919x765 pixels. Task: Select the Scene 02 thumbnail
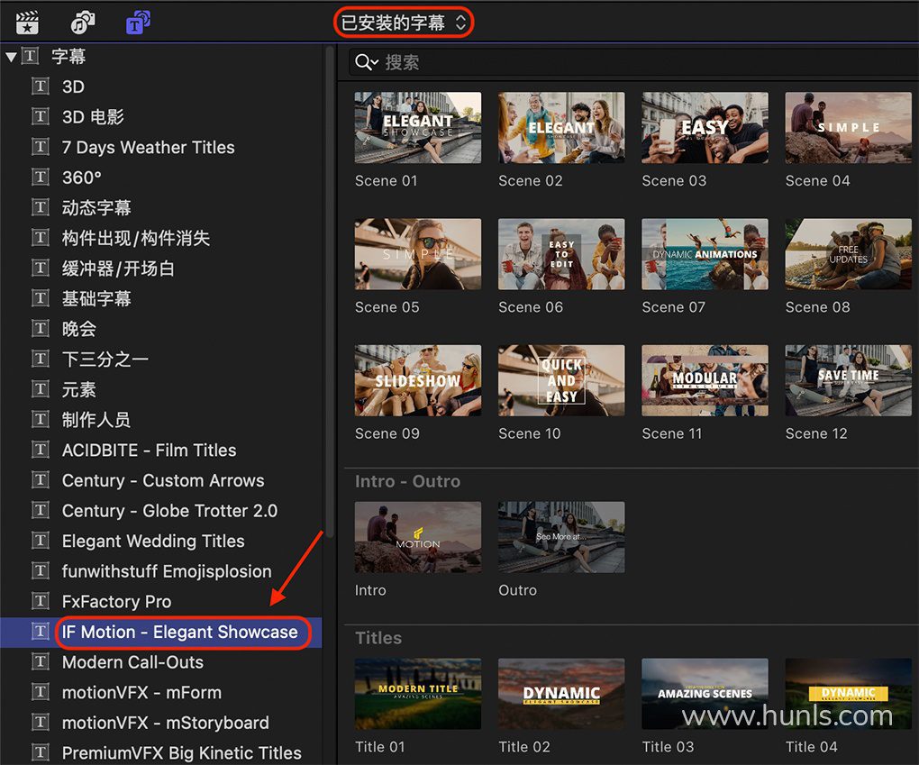click(x=561, y=127)
